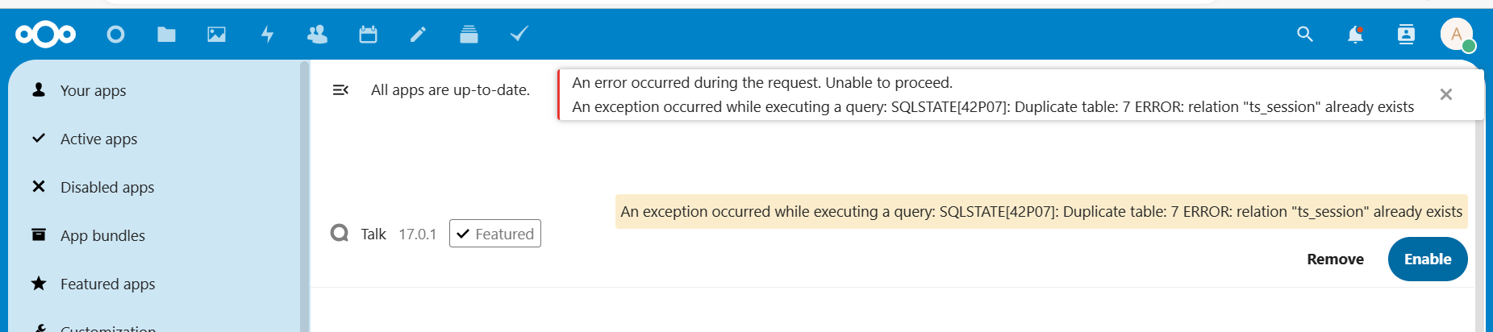This screenshot has width=1493, height=332.
Task: Open the Activity lightning icon
Action: point(267,34)
